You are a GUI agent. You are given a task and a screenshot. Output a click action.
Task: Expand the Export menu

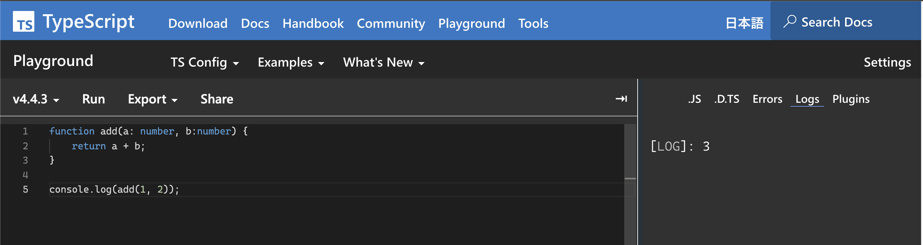[x=153, y=99]
